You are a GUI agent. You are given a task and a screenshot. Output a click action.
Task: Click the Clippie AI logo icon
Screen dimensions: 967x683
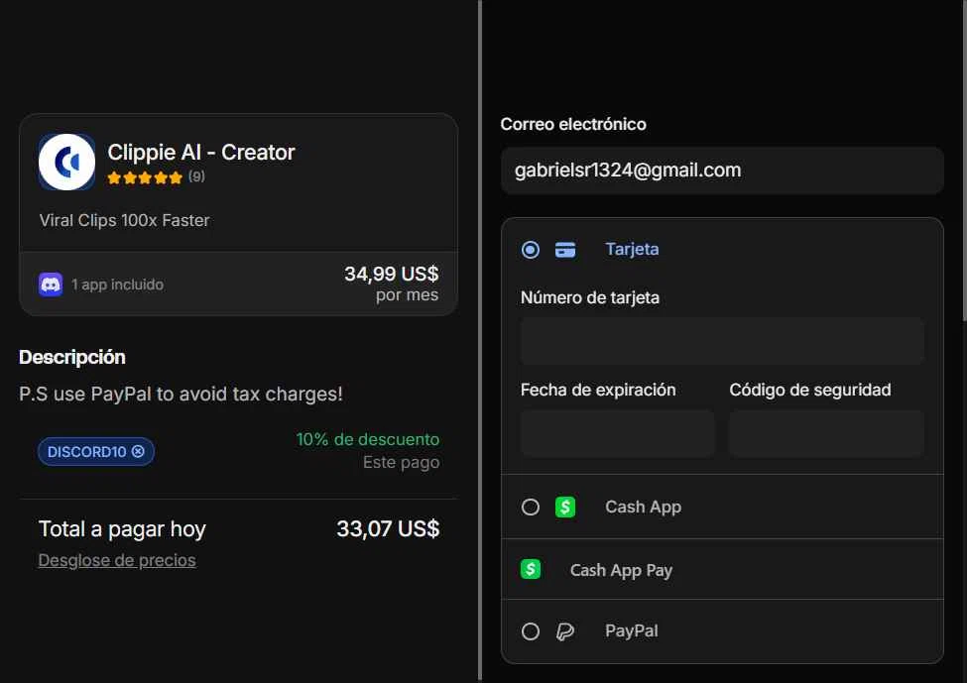pyautogui.click(x=66, y=163)
